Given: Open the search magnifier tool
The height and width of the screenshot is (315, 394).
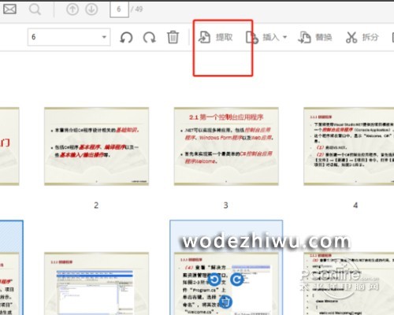Looking at the screenshot, I should pos(35,9).
